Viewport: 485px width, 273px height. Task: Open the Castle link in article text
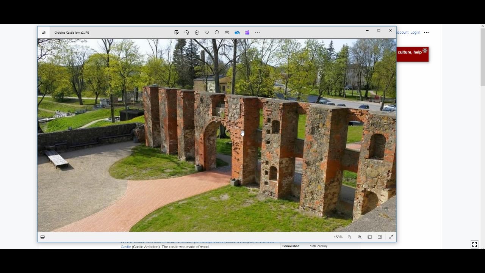(126, 247)
